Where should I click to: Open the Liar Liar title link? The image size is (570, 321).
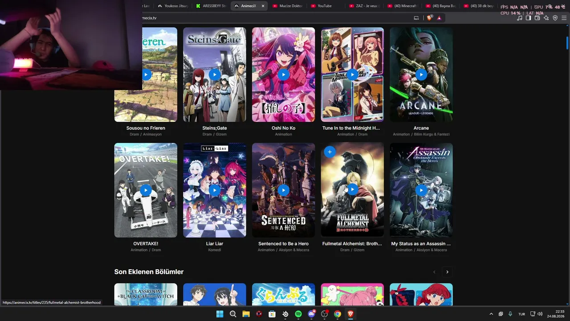pyautogui.click(x=215, y=244)
